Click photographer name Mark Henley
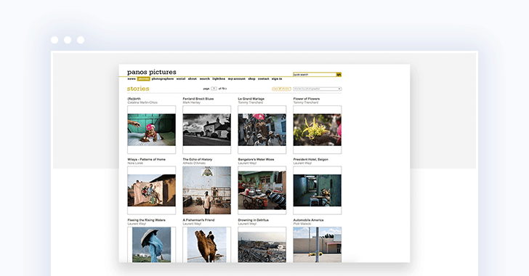 [x=191, y=102]
